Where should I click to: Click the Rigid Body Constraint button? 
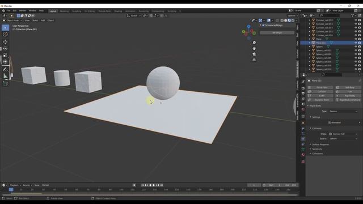coord(348,100)
